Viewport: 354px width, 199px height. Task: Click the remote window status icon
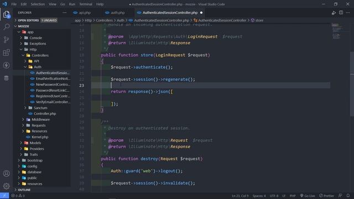[x=4, y=196]
